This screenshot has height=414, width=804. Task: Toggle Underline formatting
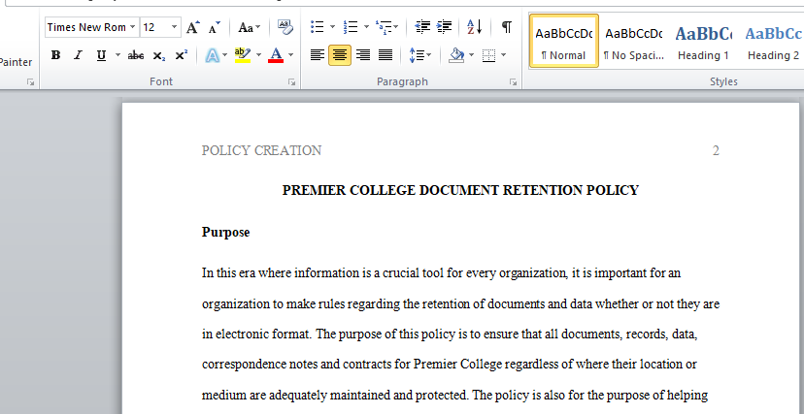pos(101,55)
